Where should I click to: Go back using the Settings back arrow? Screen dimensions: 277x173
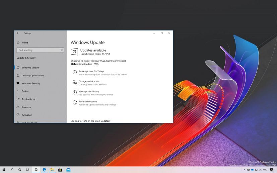tap(18, 33)
